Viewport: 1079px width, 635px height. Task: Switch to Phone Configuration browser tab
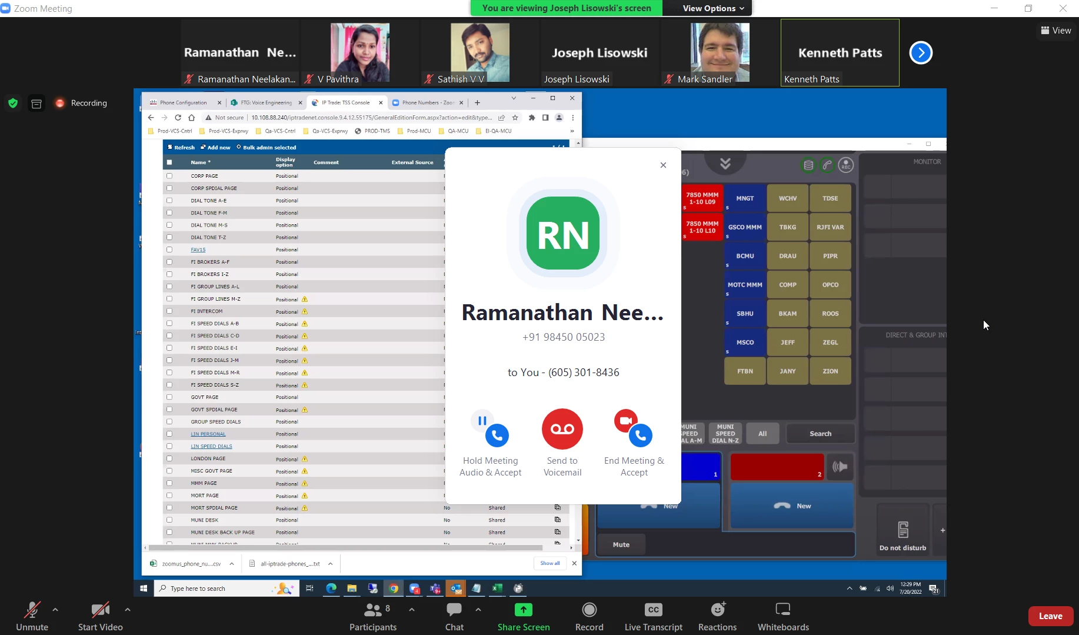pyautogui.click(x=185, y=102)
